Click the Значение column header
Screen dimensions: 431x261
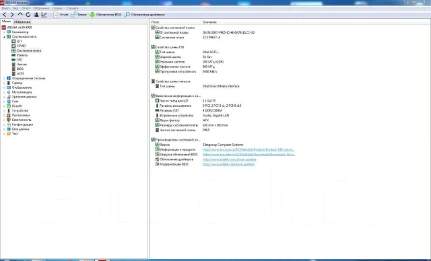tap(209, 22)
